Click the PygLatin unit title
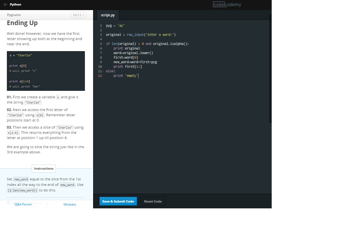 click(x=14, y=15)
